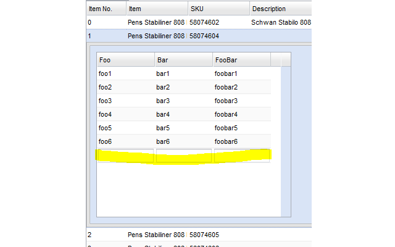This screenshot has width=395, height=247.
Task: Click the foobar6 cell
Action: tap(241, 141)
